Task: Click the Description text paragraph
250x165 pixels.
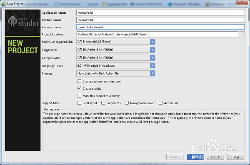Action: tap(142, 118)
